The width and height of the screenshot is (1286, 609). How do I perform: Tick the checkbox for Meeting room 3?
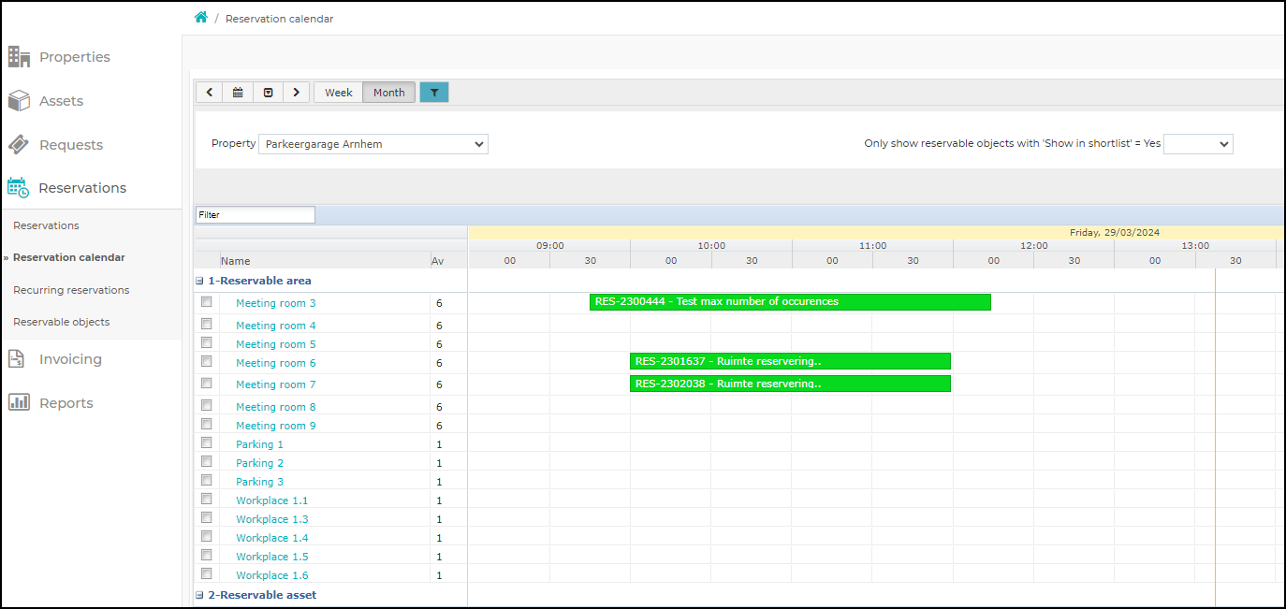pos(207,302)
